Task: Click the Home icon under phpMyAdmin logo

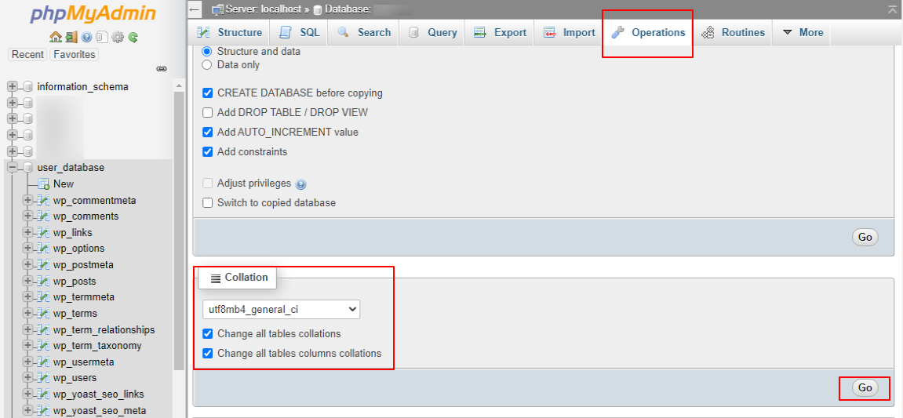Action: (55, 37)
